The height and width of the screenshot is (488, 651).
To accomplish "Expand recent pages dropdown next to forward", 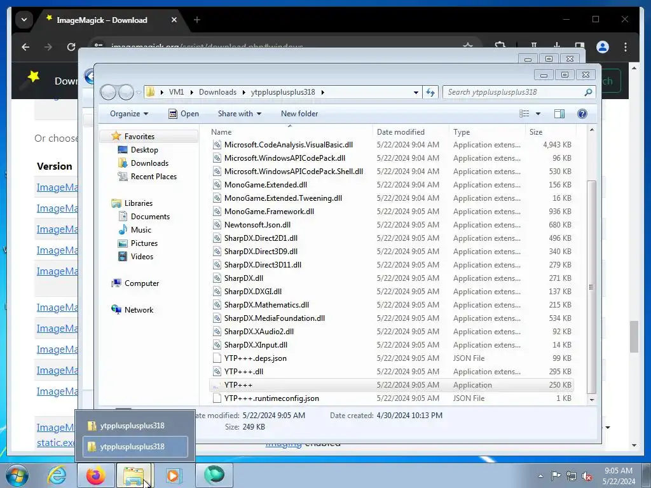I will 139,93.
